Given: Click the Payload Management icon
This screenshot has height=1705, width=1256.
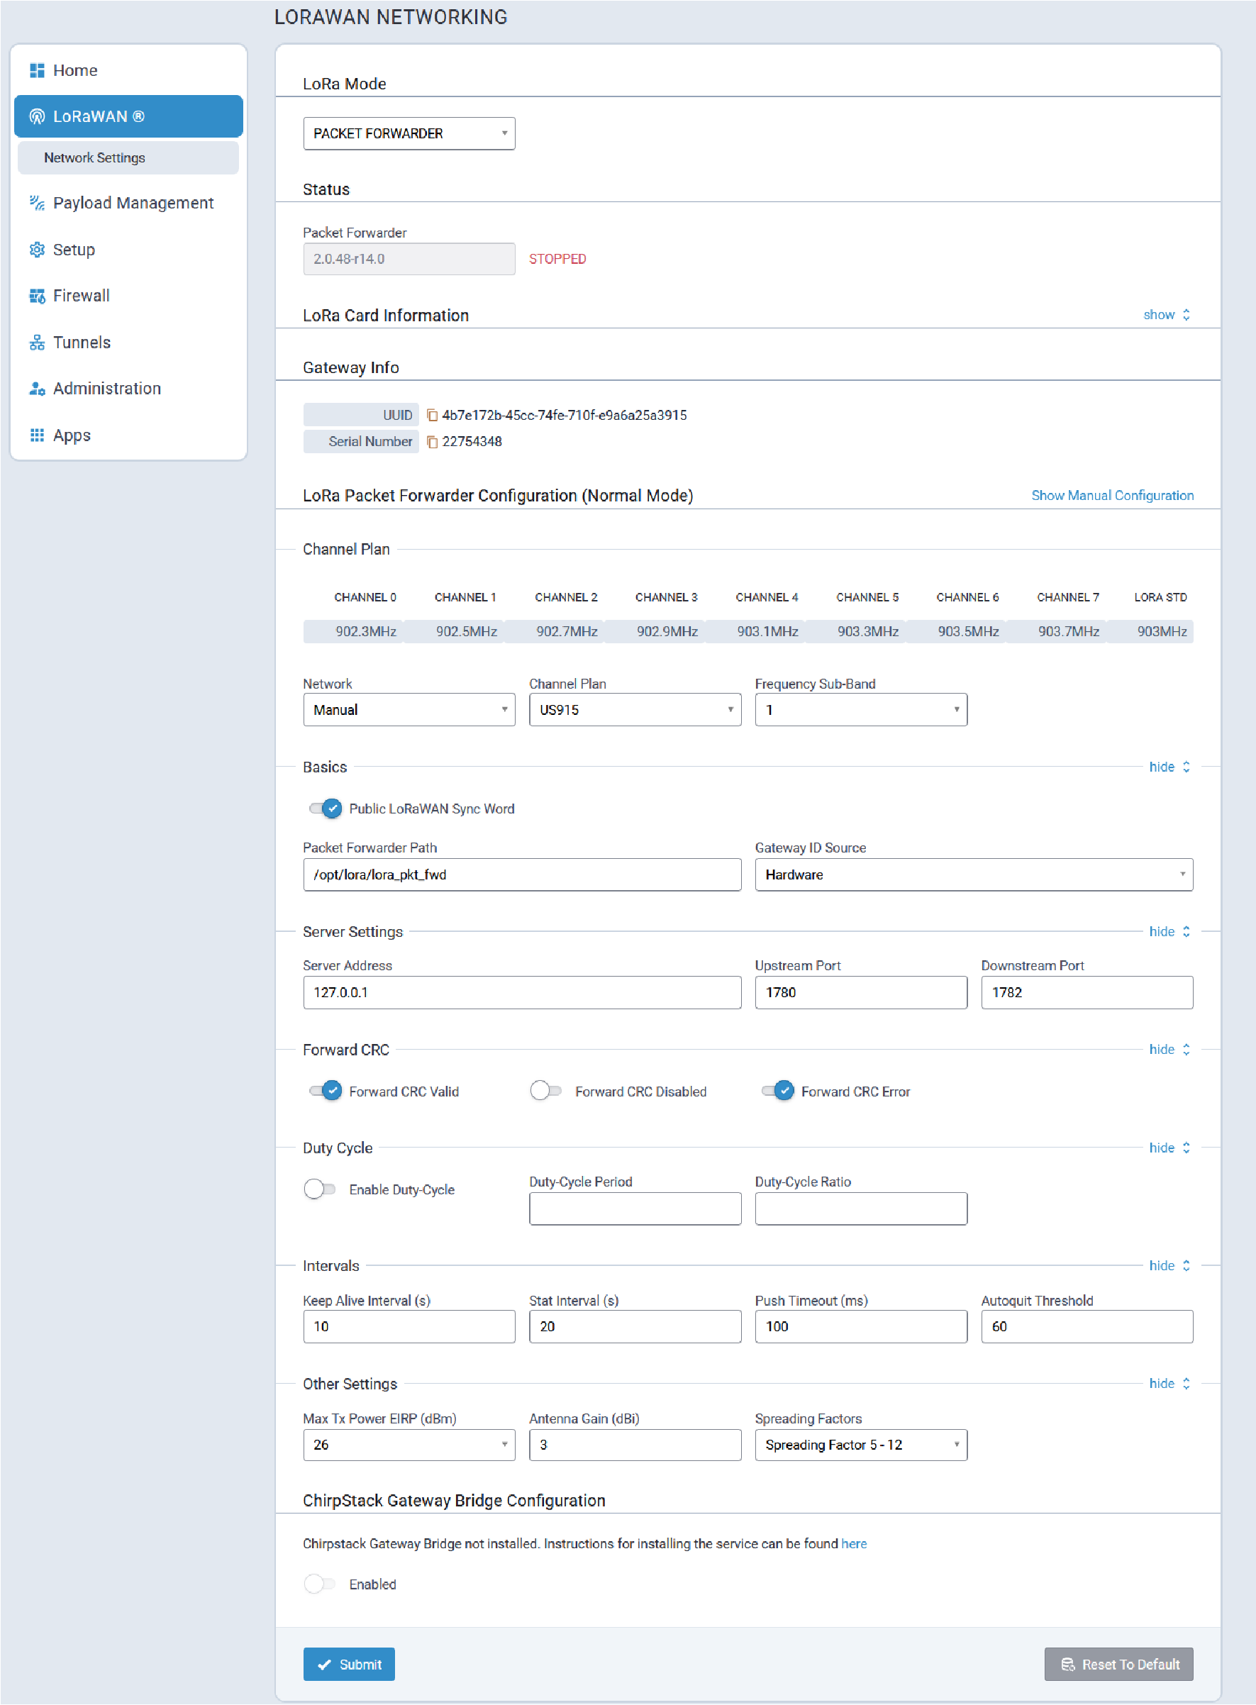Looking at the screenshot, I should click(36, 203).
